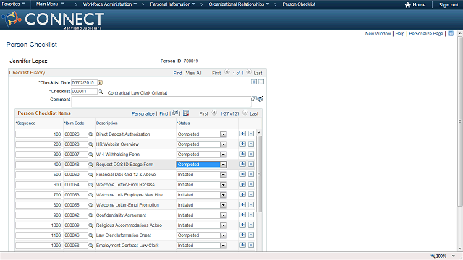Look up Checklist code 000011
Viewport: 463px width, 260px height.
[x=101, y=92]
